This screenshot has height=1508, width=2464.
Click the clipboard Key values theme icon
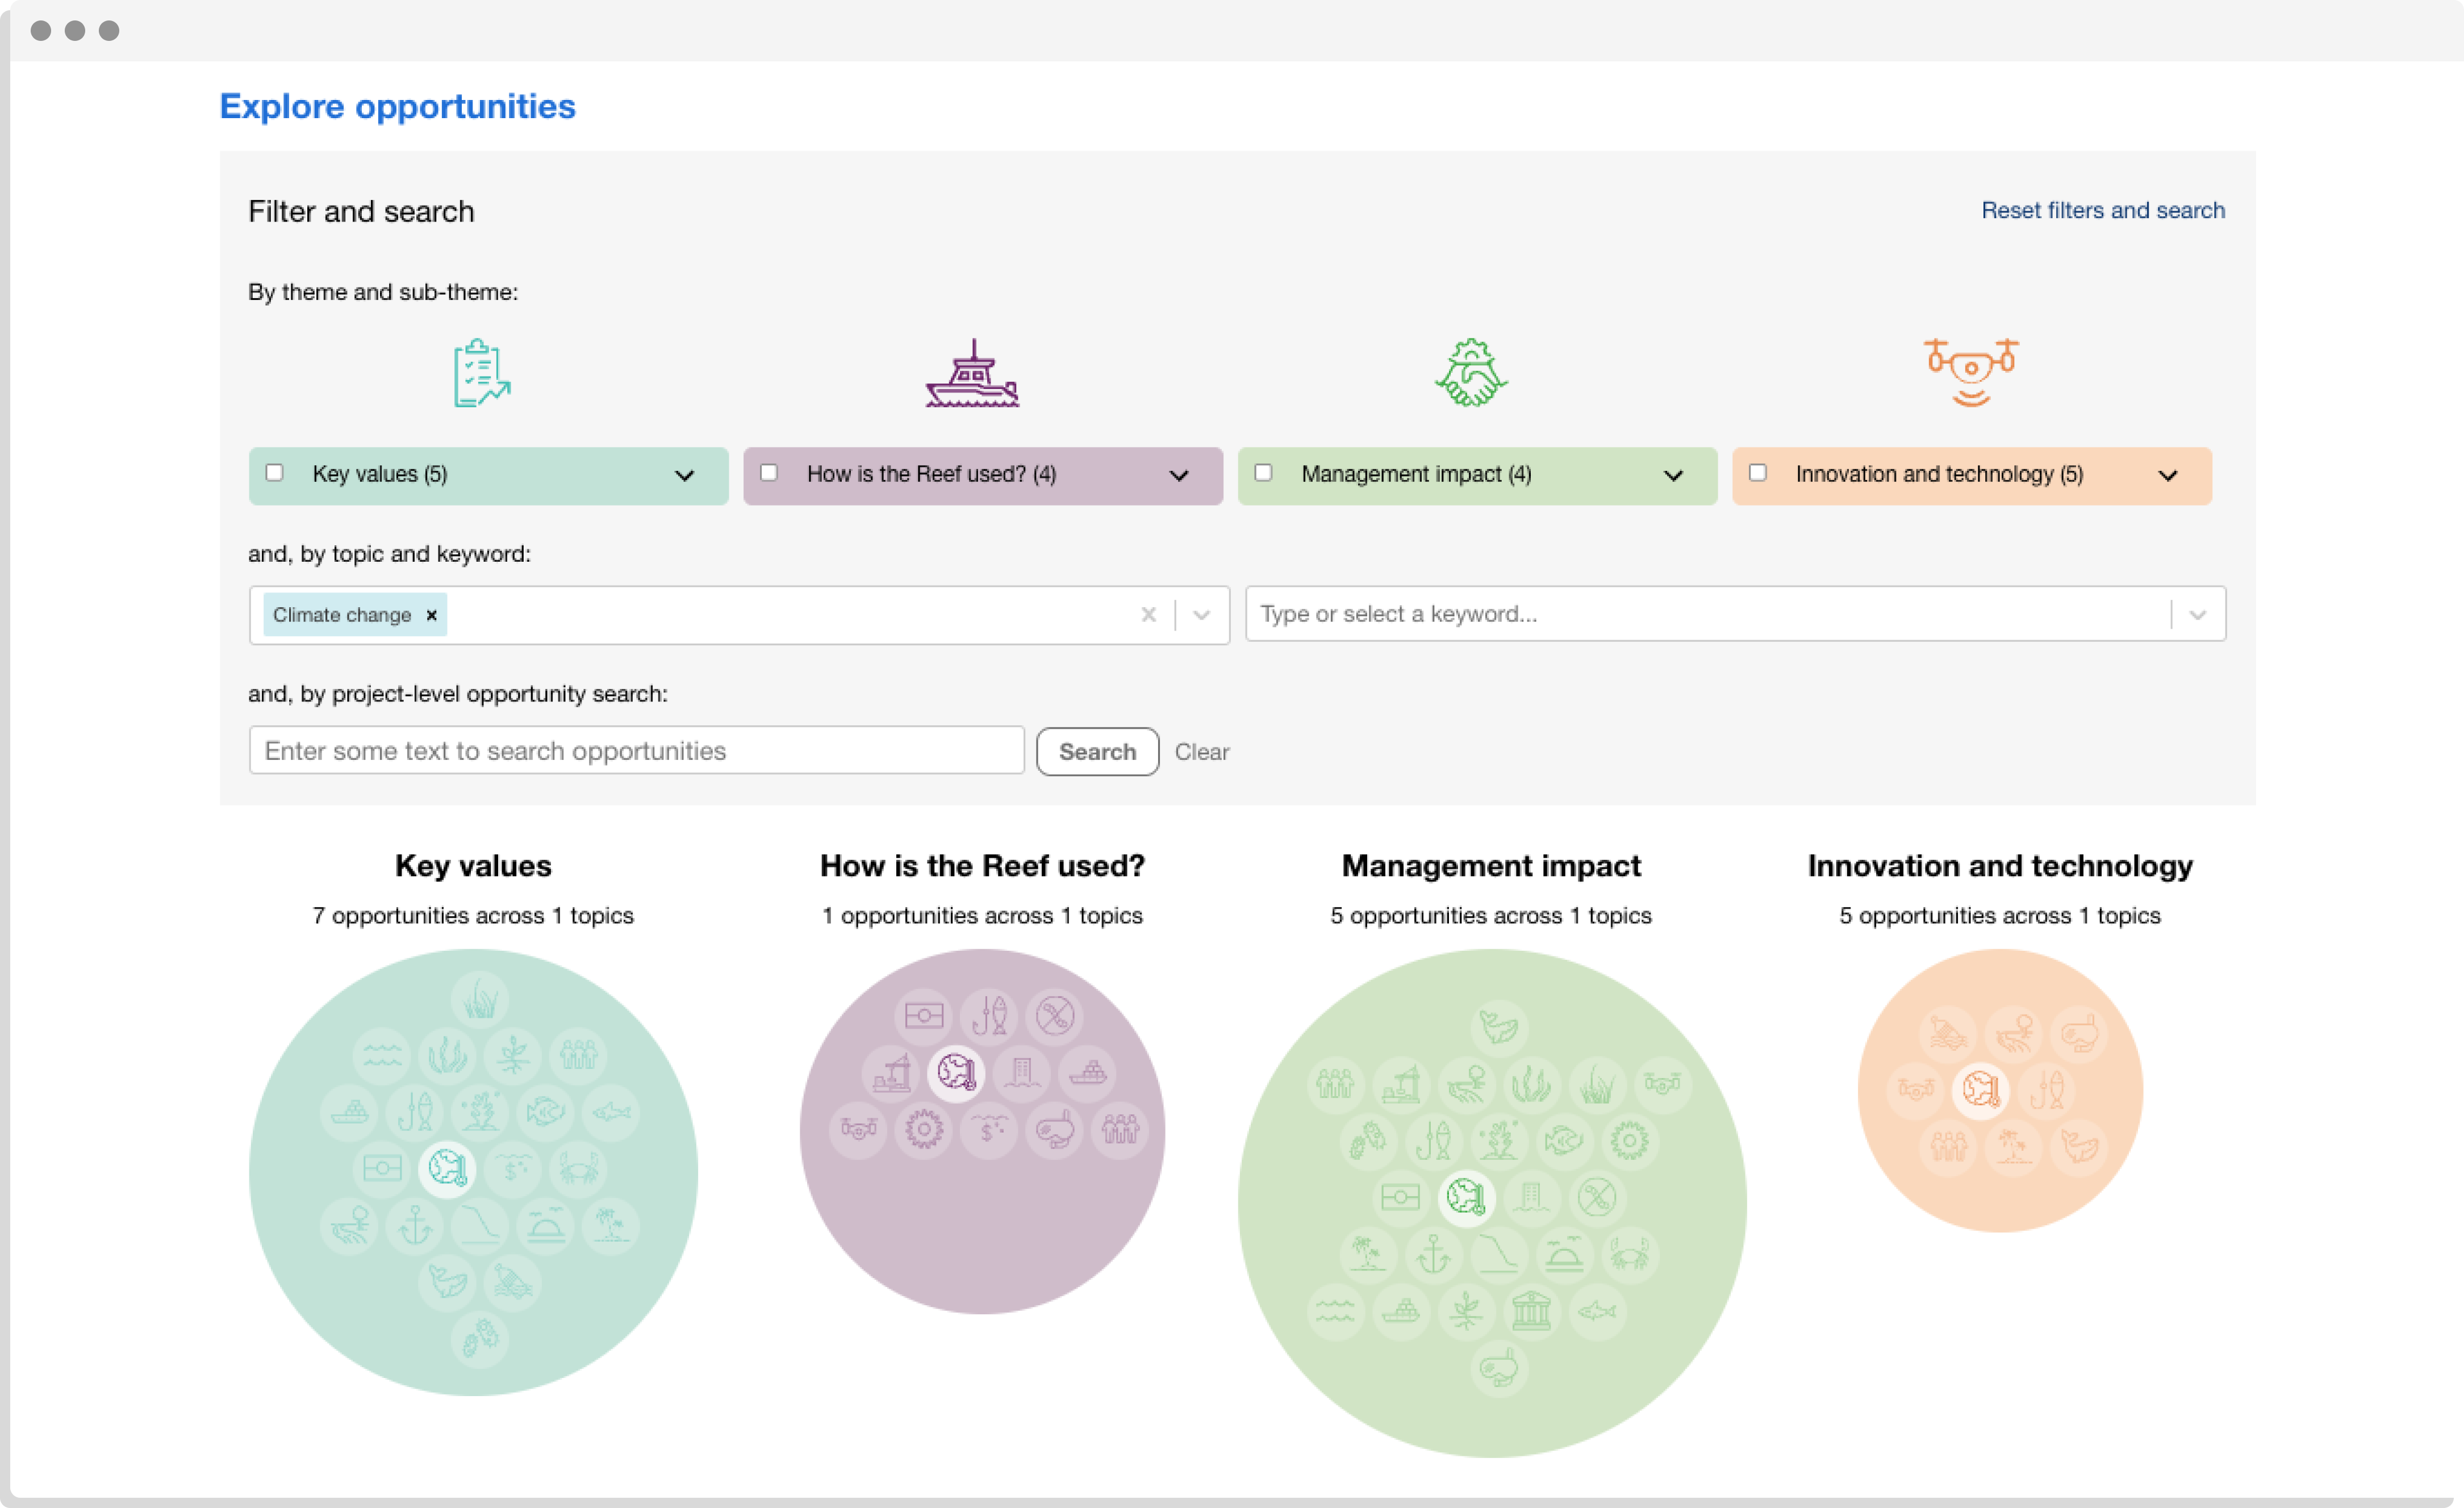tap(481, 373)
